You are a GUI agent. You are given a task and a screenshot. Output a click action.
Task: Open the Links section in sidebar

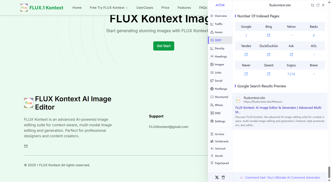pos(220,73)
